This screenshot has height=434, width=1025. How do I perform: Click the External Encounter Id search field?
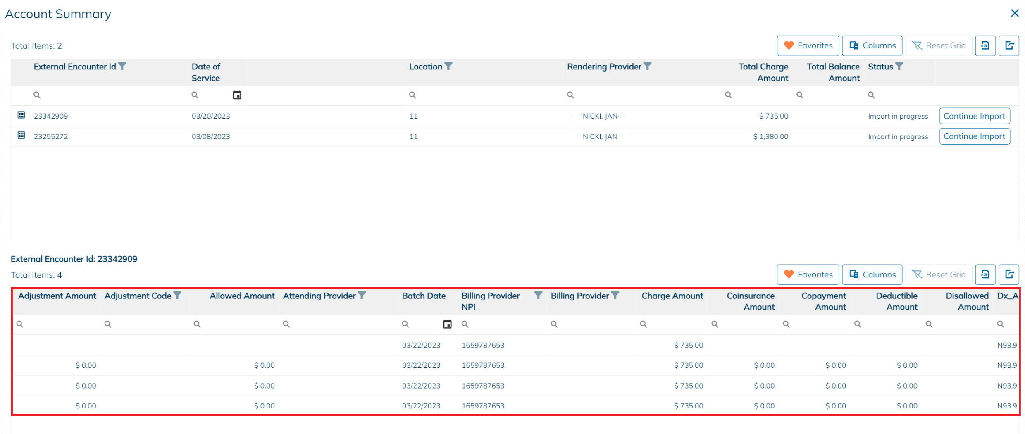[107, 95]
